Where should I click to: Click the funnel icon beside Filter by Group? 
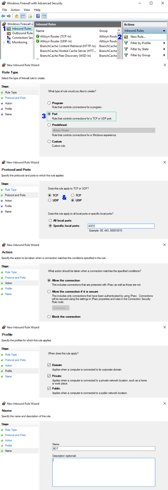pos(126,55)
